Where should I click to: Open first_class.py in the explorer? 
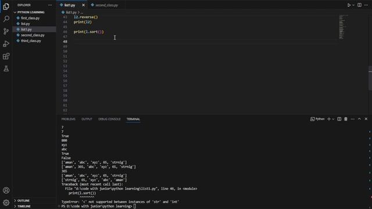tap(30, 18)
